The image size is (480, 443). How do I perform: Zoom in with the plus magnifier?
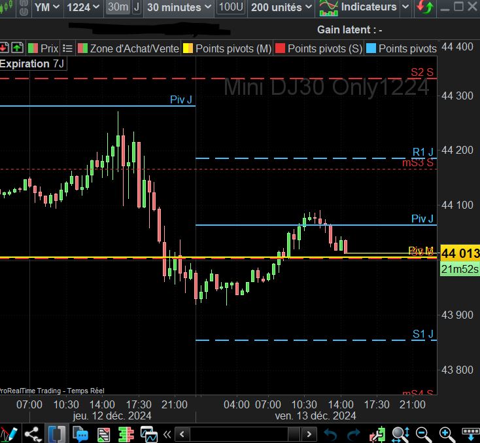(447, 434)
